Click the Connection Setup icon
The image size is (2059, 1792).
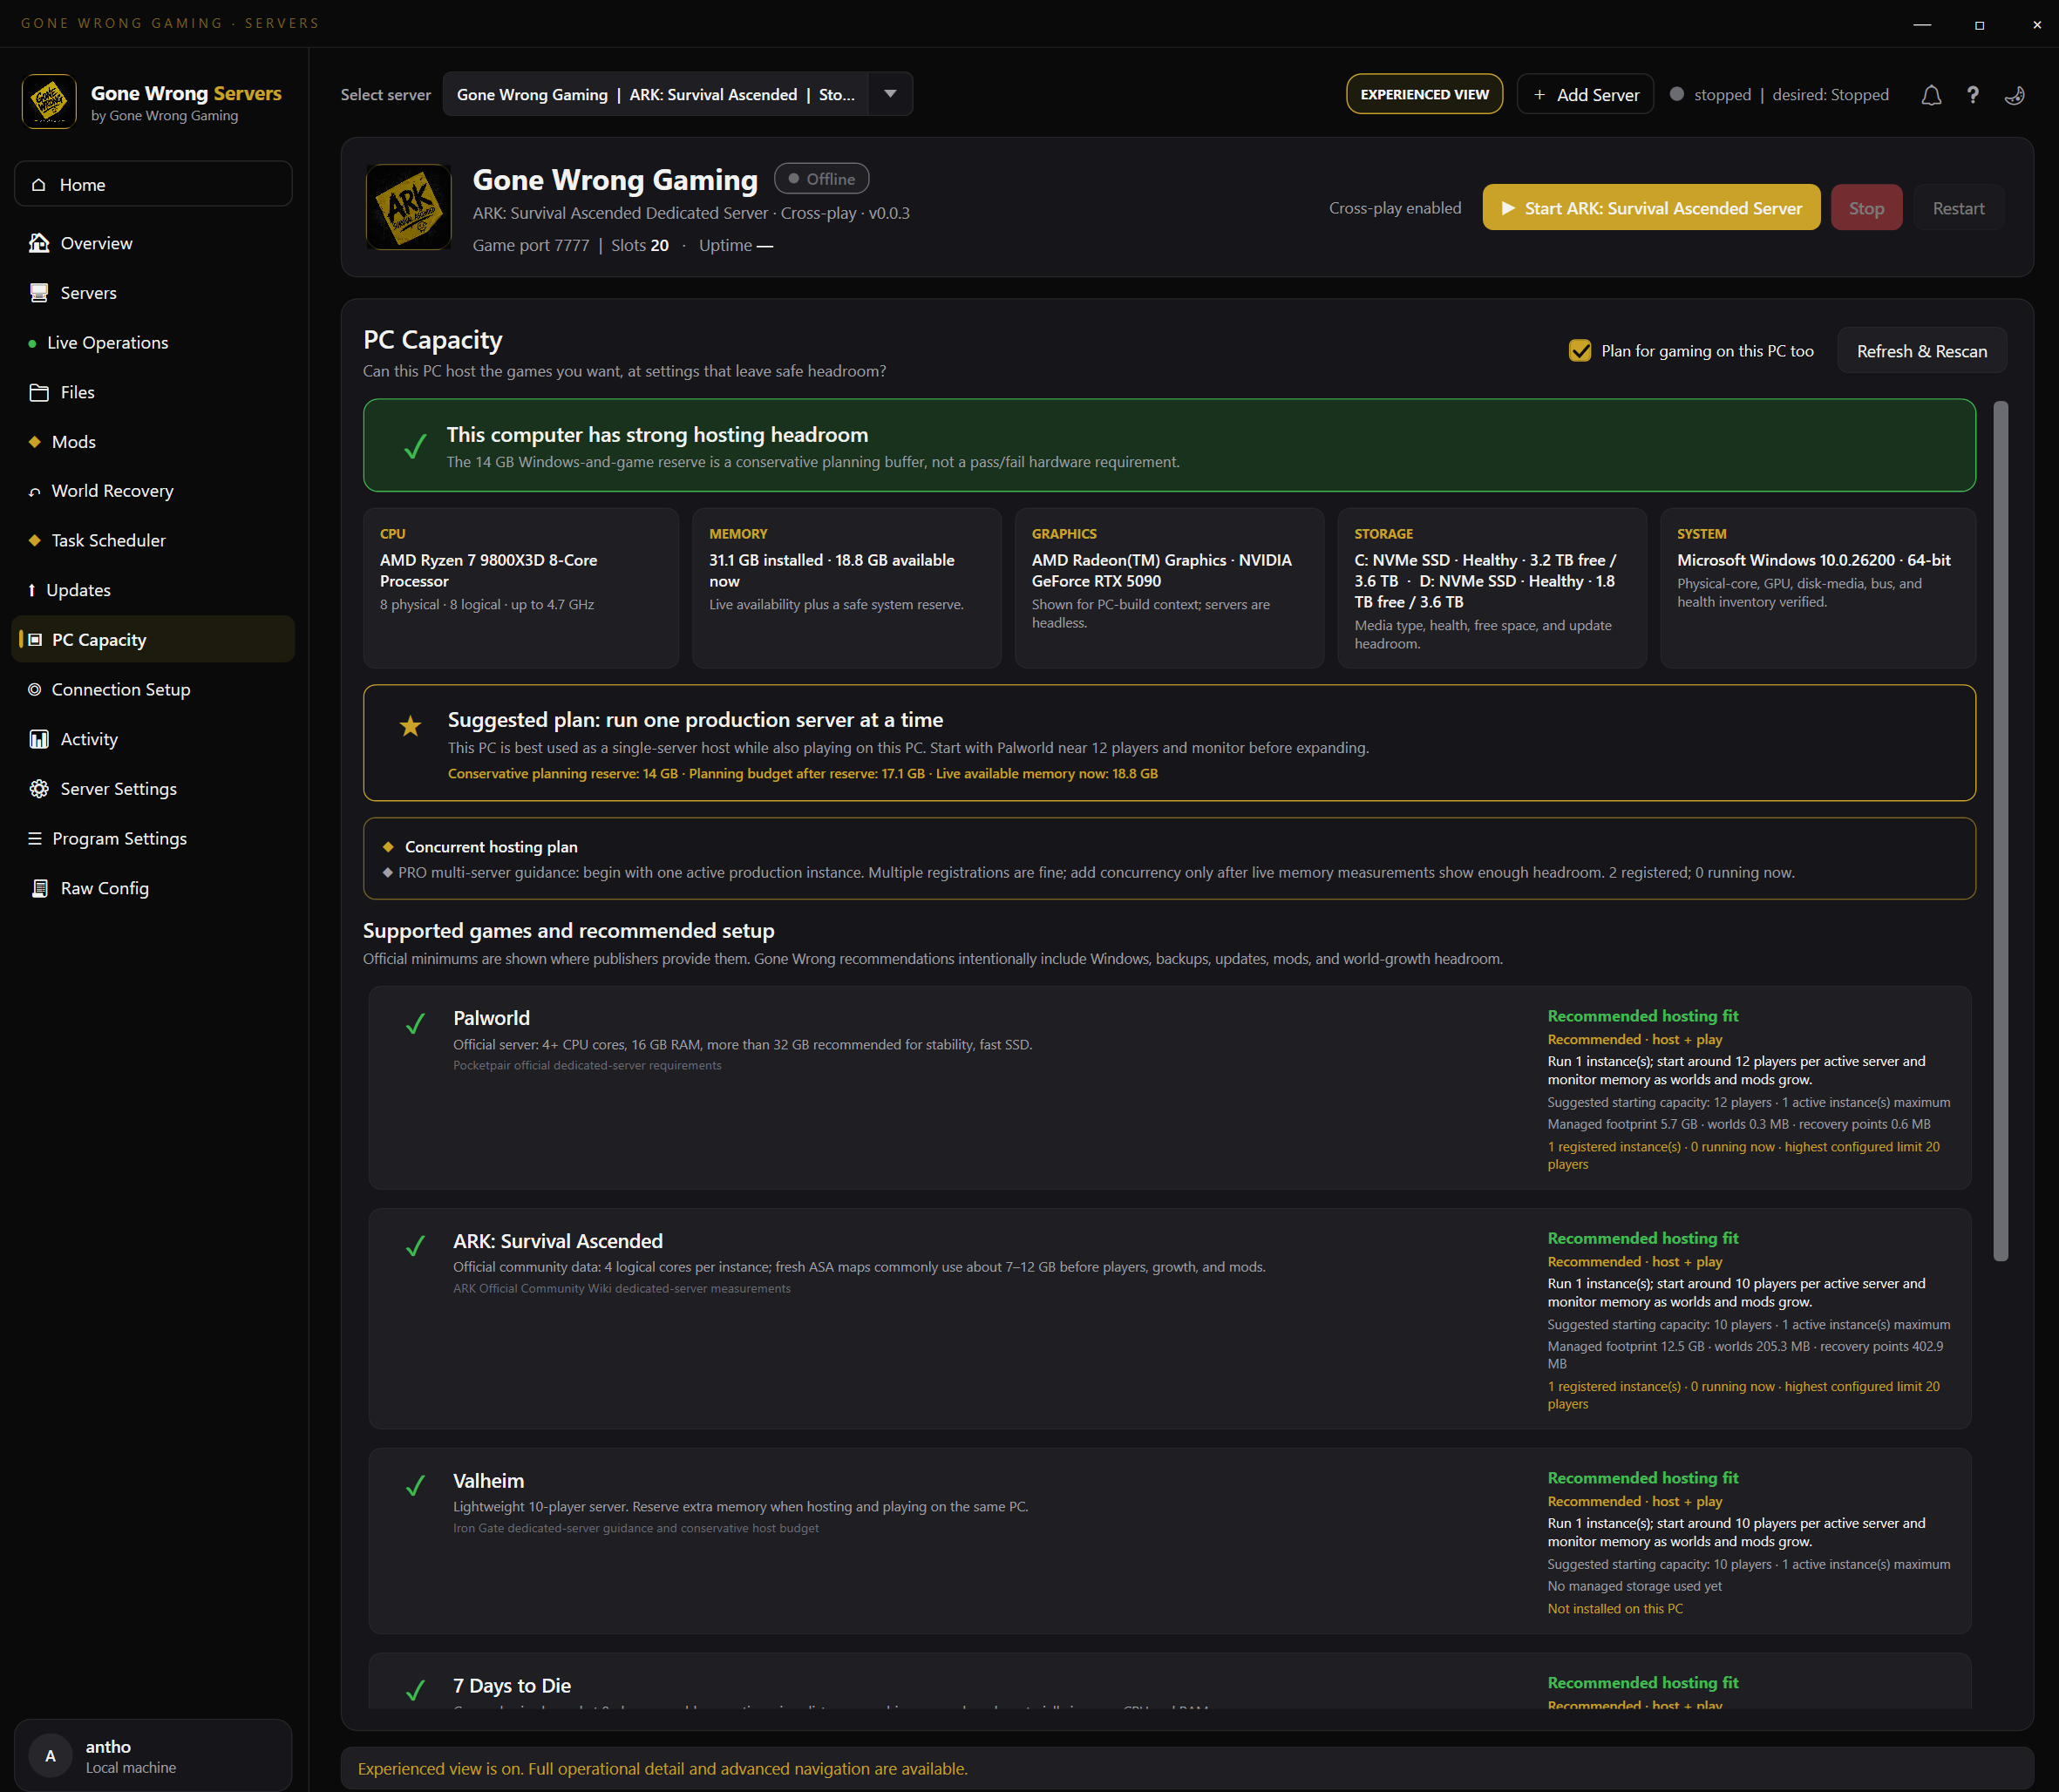[35, 689]
